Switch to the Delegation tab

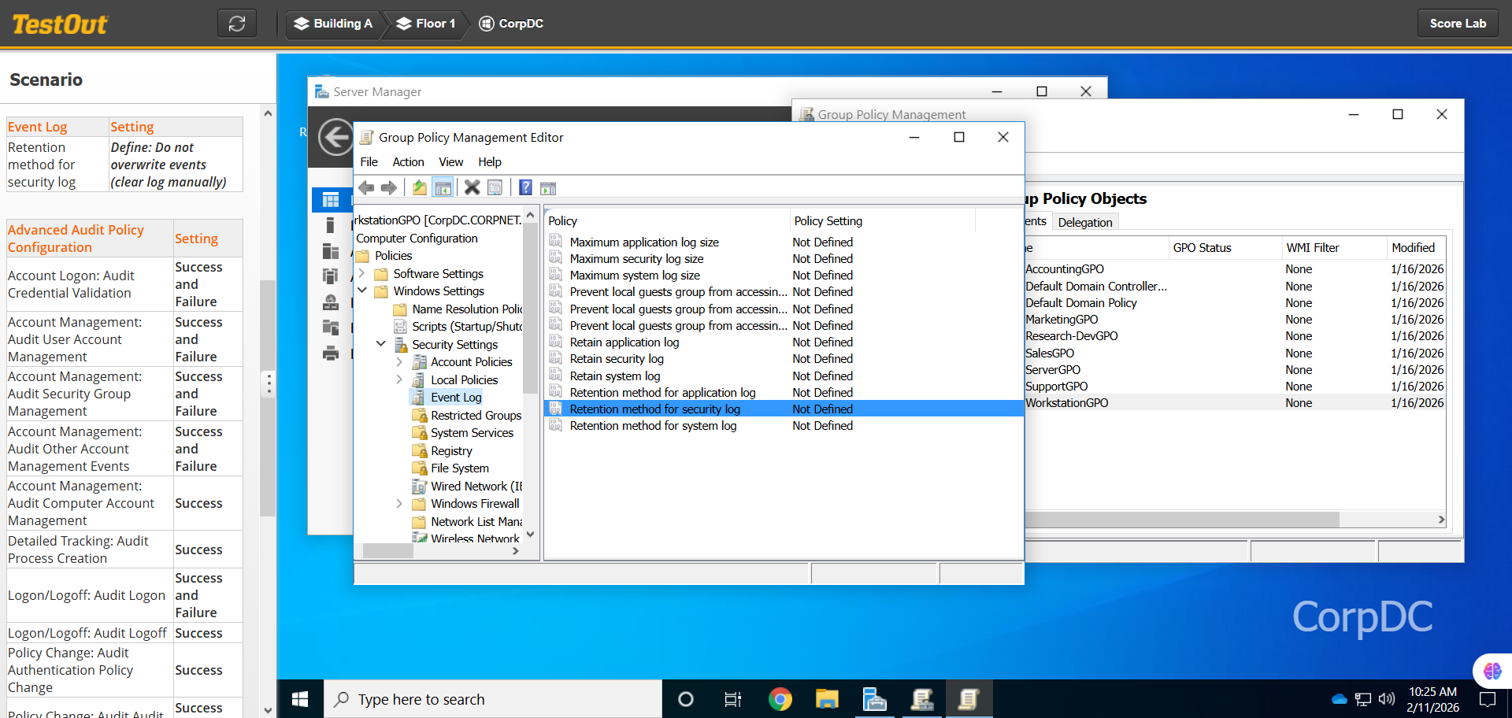tap(1084, 222)
